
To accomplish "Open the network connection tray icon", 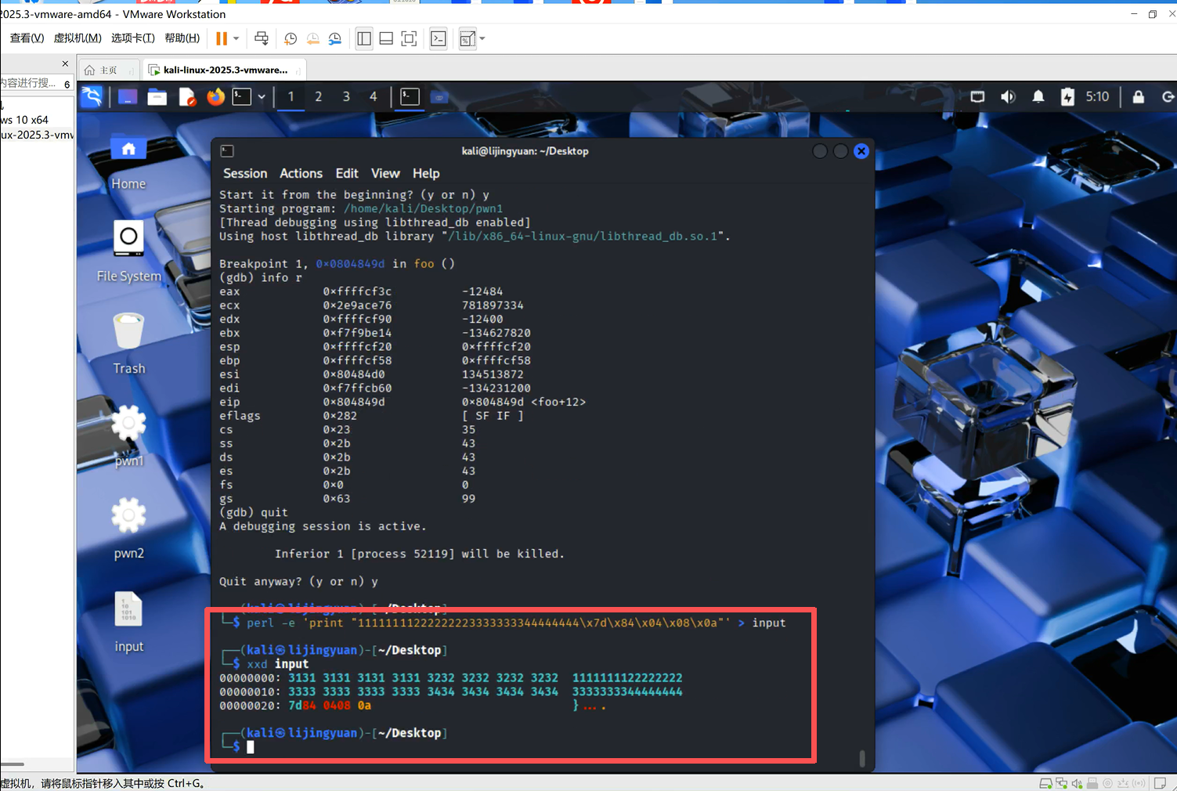I will pos(977,97).
